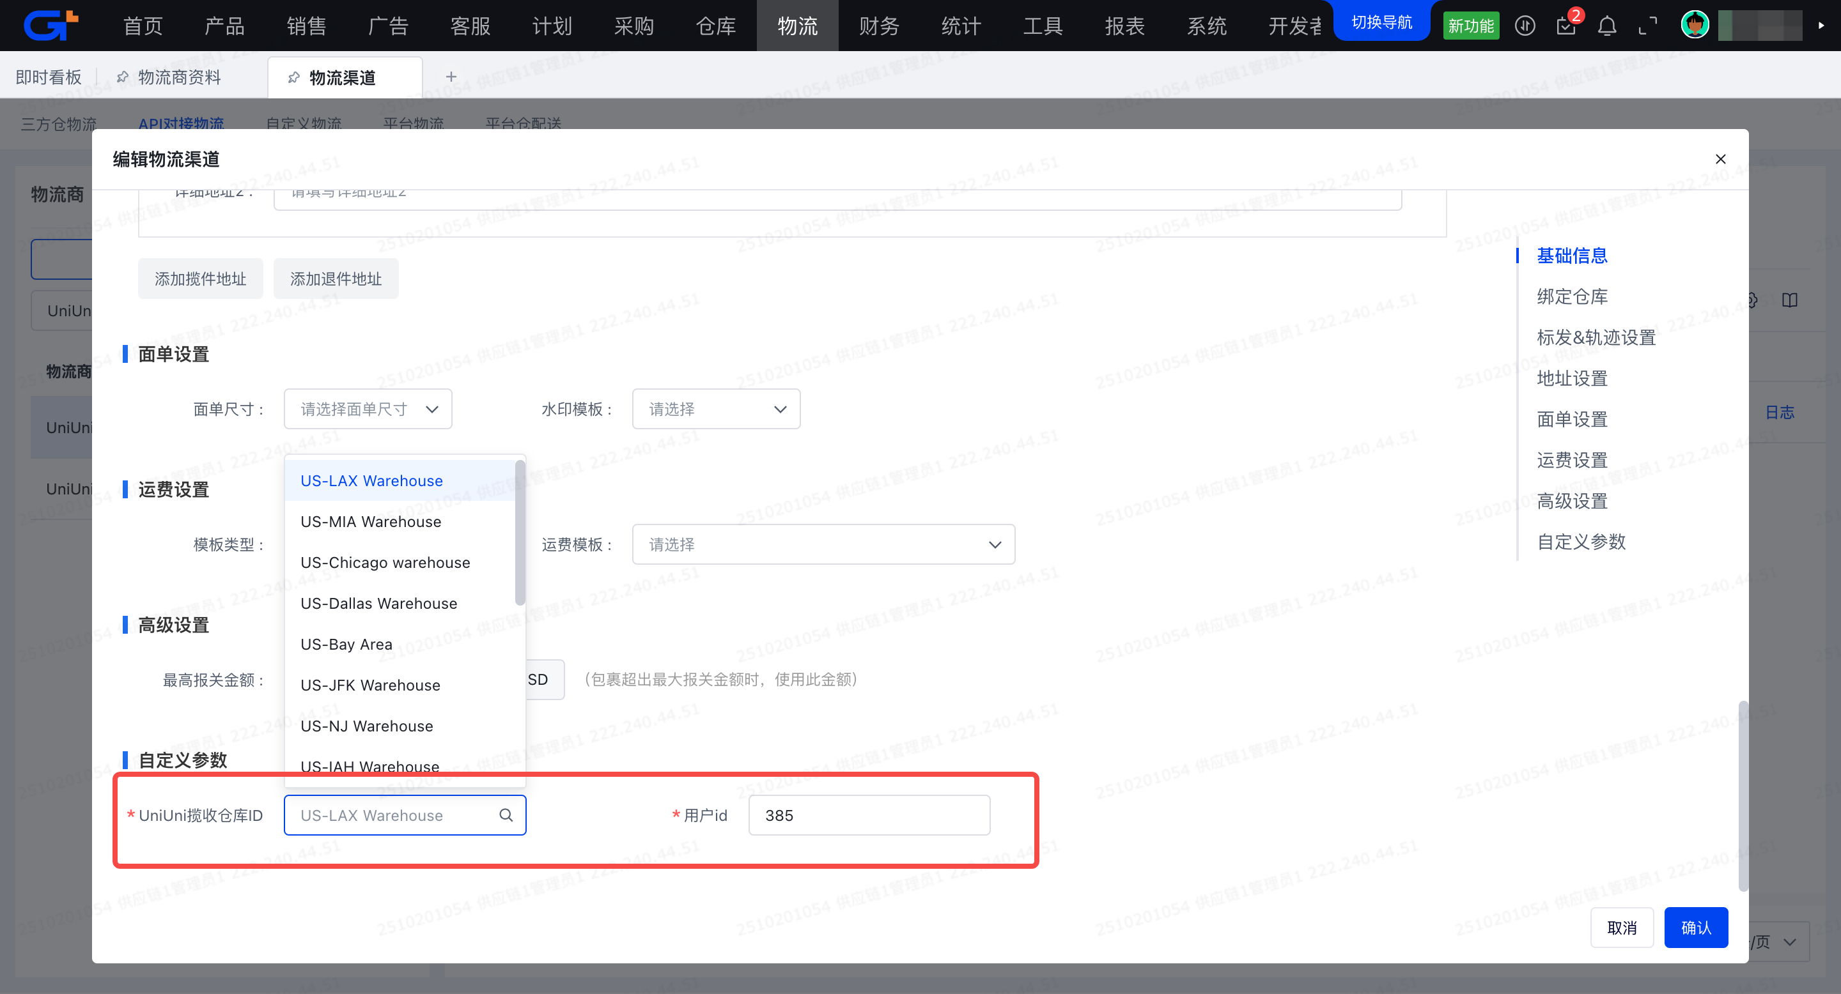Click the circular pause-like icon beside 新功能
The height and width of the screenshot is (994, 1841).
coord(1525,26)
